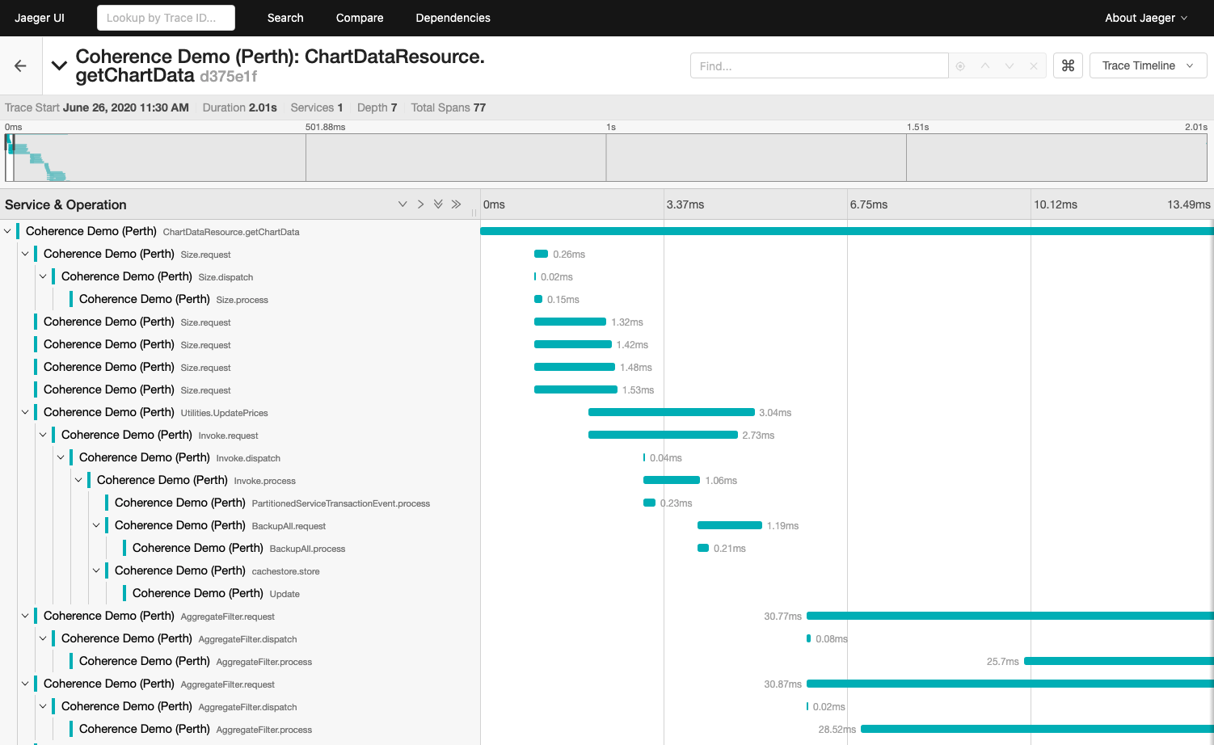Jump to previous search result arrow
The height and width of the screenshot is (745, 1214).
[x=984, y=66]
